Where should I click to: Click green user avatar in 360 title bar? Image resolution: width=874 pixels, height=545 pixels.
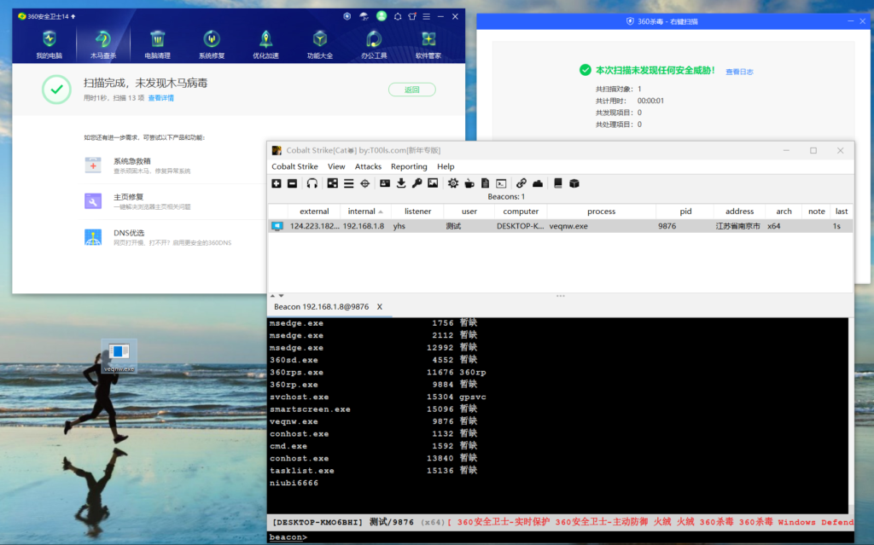pos(382,16)
